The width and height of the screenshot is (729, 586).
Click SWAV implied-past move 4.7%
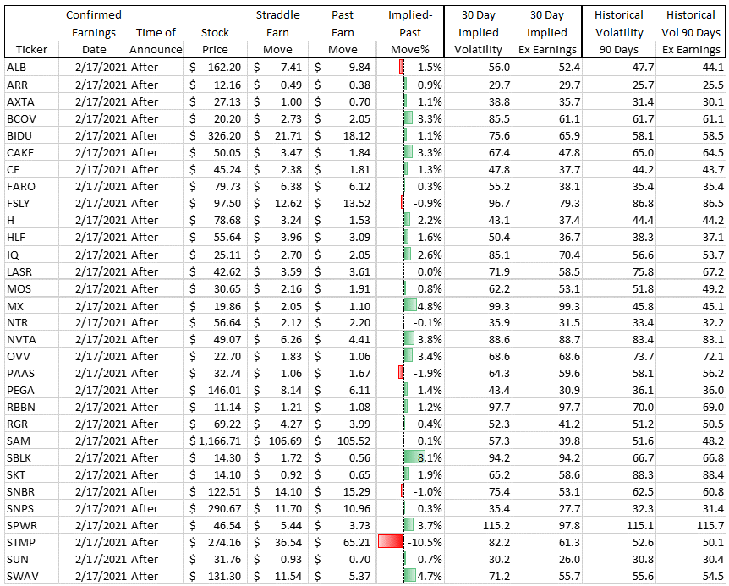[410, 576]
